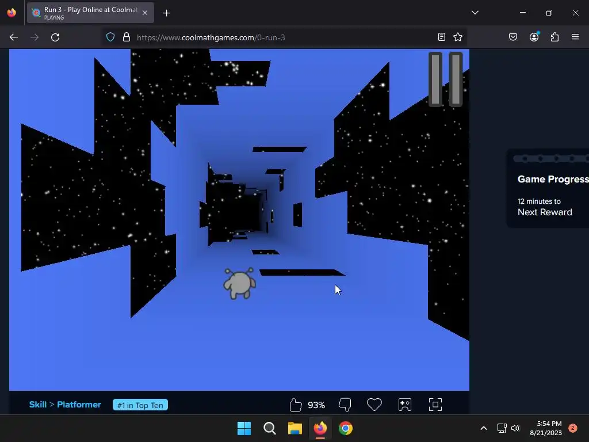The height and width of the screenshot is (442, 589).
Task: Open the Windows Start menu
Action: pyautogui.click(x=244, y=428)
